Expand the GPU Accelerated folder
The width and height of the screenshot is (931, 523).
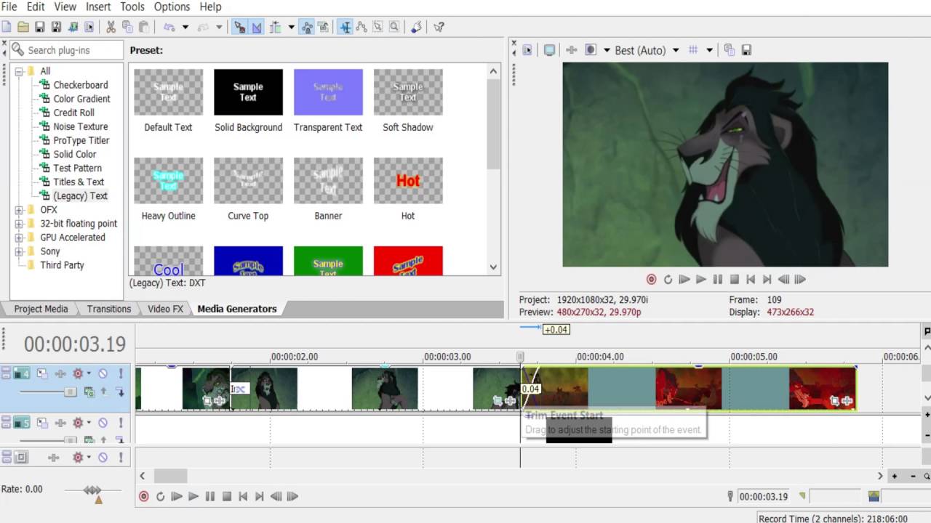point(19,238)
